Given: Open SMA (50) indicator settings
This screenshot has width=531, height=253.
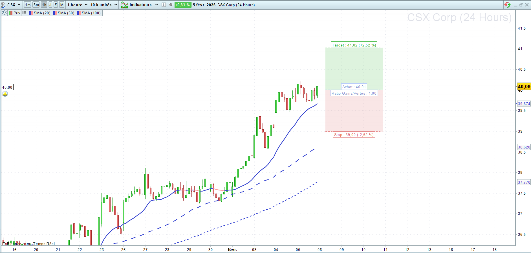Looking at the screenshot, I should [64, 13].
